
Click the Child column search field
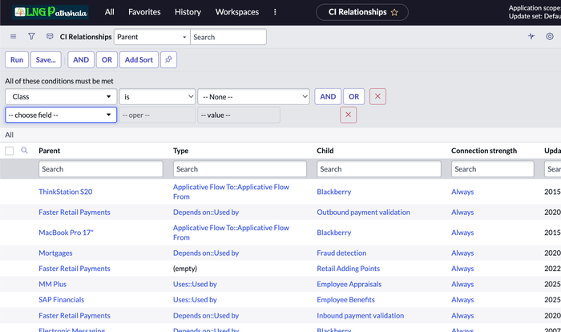(379, 169)
